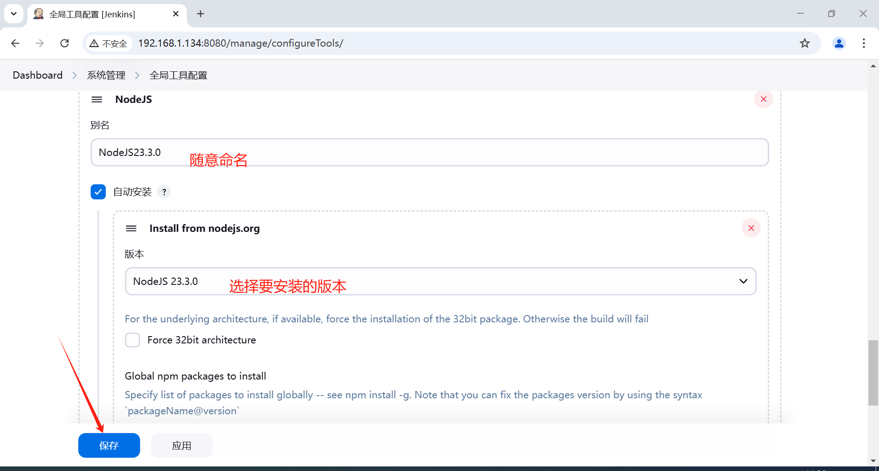Viewport: 879px width, 471px height.
Task: Go to Dashboard breadcrumb
Action: (38, 75)
